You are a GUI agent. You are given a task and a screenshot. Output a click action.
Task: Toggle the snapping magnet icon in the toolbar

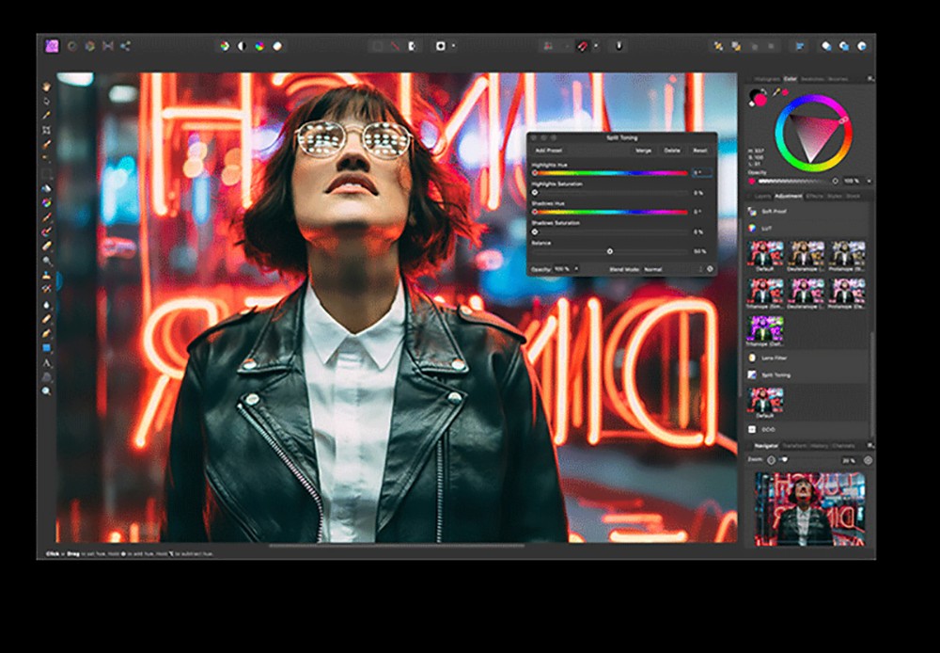click(582, 45)
